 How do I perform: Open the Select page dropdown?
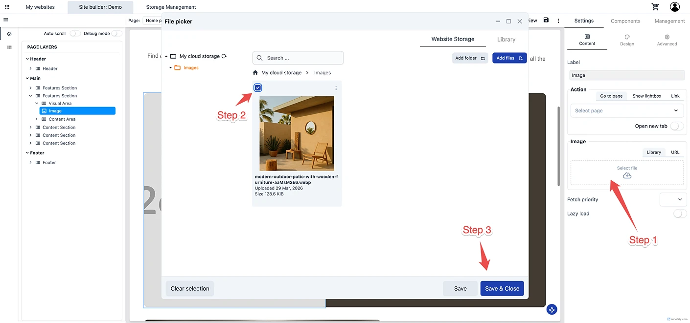(626, 111)
